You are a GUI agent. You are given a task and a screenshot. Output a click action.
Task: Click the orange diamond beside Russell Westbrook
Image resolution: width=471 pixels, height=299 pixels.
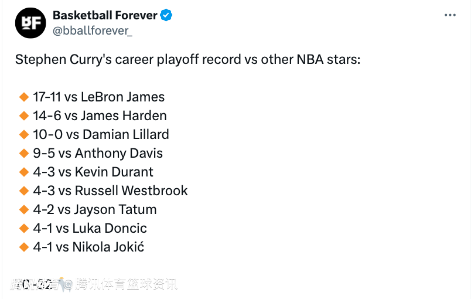coord(24,191)
